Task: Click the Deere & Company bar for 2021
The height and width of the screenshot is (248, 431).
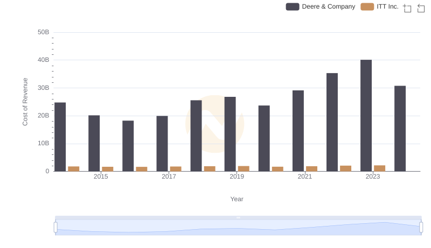Action: coord(298,131)
